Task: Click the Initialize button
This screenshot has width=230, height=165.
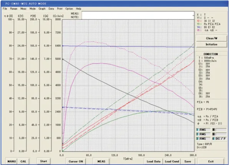Action: pyautogui.click(x=212, y=45)
